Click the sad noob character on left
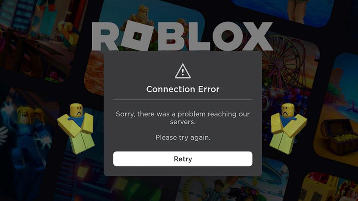The width and height of the screenshot is (358, 201). coord(76,128)
